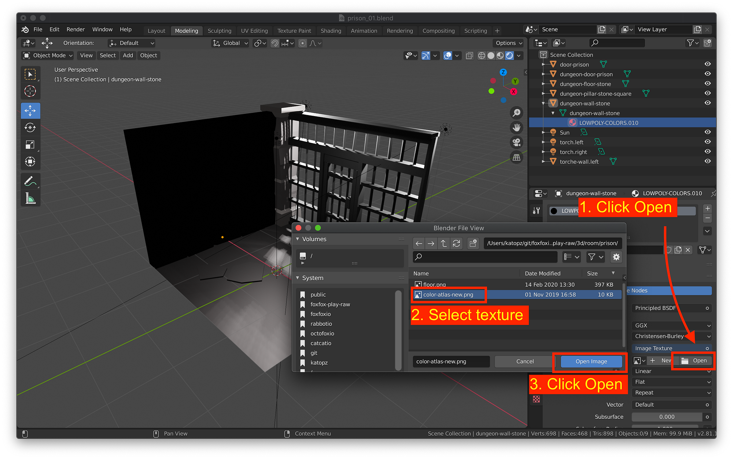Toggle snapping with the magnet icon
Viewport: 733px width, 459px height.
tap(274, 43)
